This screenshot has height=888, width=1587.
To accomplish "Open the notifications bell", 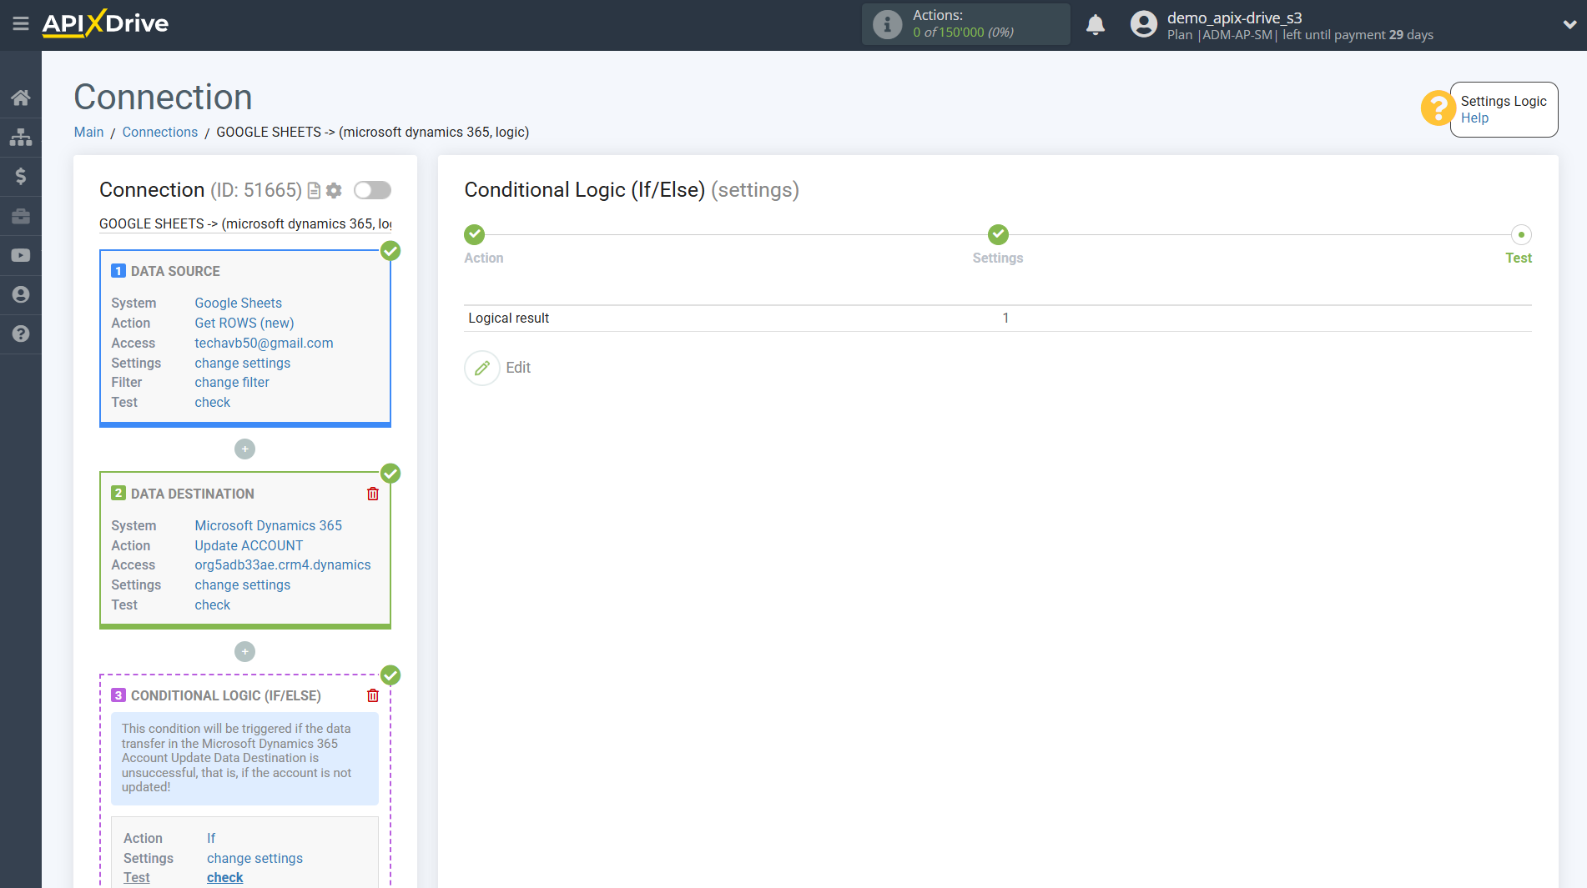I will coord(1096,24).
